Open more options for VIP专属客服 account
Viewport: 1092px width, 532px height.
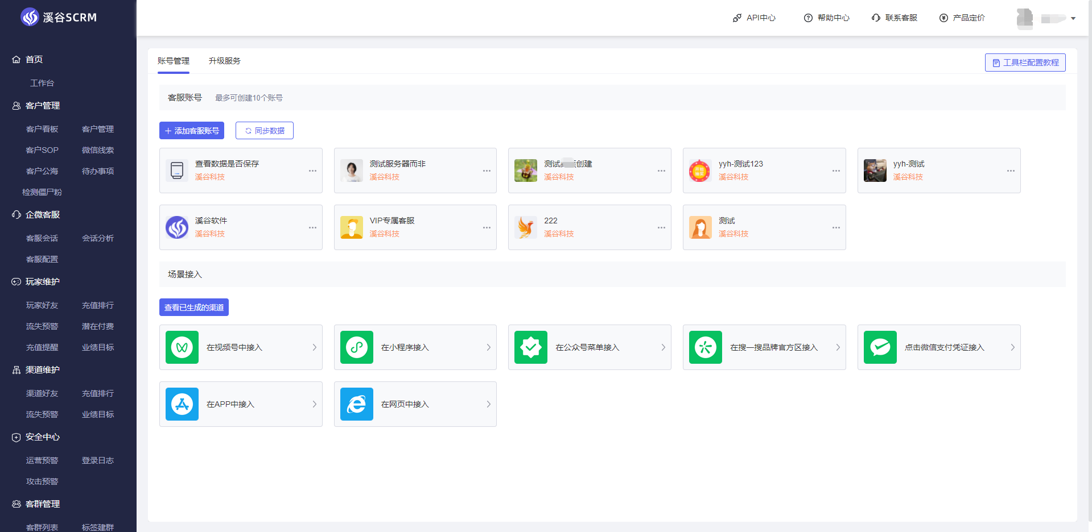[487, 227]
